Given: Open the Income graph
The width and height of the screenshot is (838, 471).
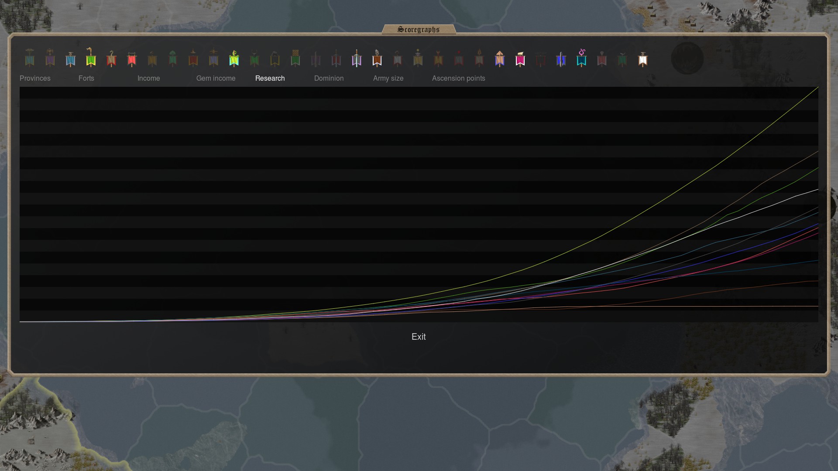Looking at the screenshot, I should (x=149, y=78).
